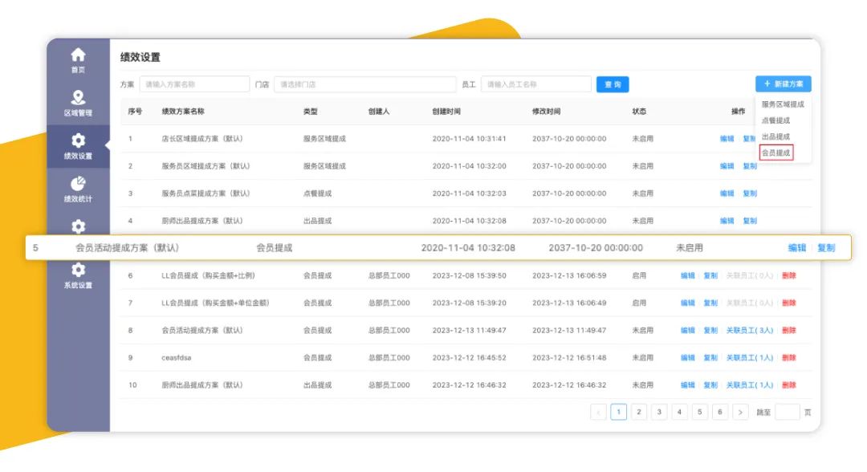This screenshot has height=472, width=867.
Task: Click the 店长区域提成方案（默认）name cell
Action: pos(202,139)
